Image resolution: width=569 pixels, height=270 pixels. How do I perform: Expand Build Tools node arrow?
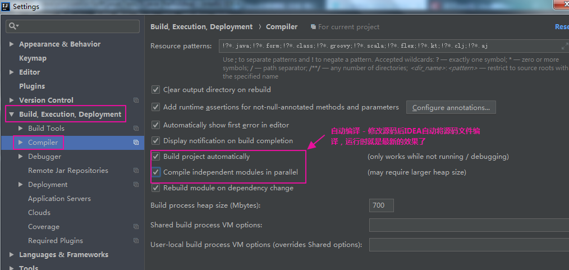pos(21,128)
